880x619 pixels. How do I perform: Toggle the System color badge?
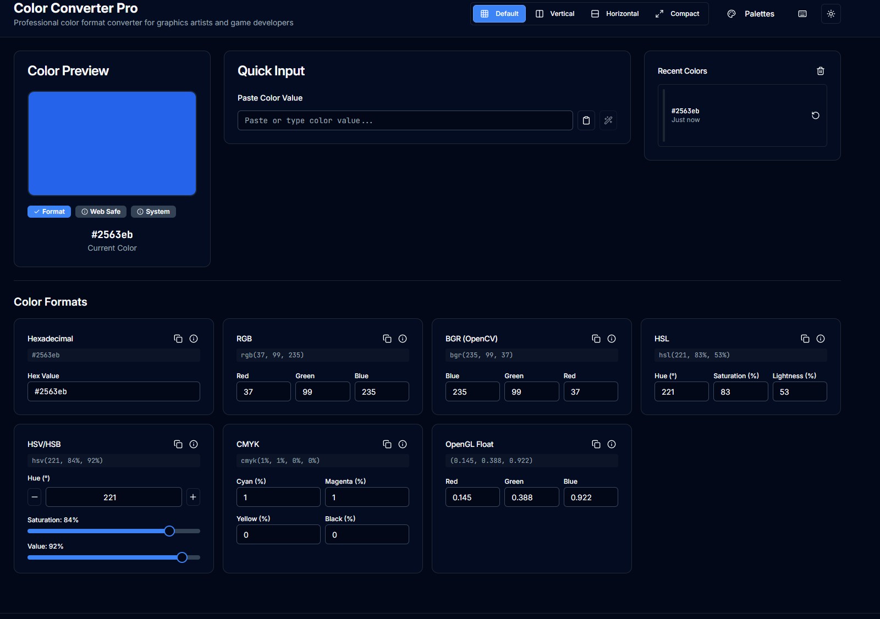pos(153,211)
